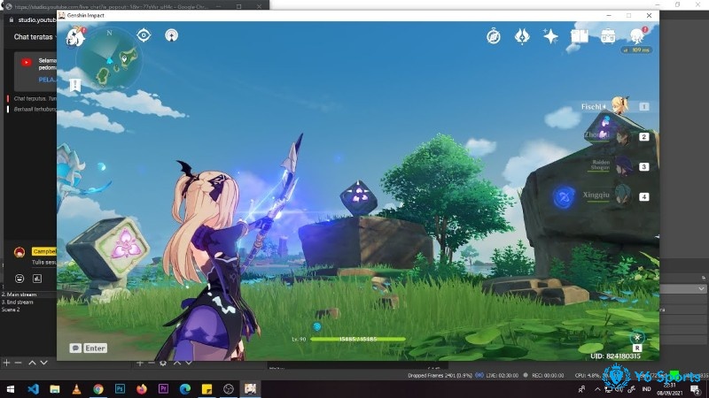Open the Paimon menu icon
The width and height of the screenshot is (709, 398).
pyautogui.click(x=75, y=36)
